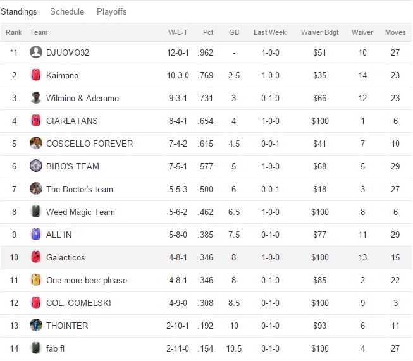Open the Galacticos team link

click(65, 257)
